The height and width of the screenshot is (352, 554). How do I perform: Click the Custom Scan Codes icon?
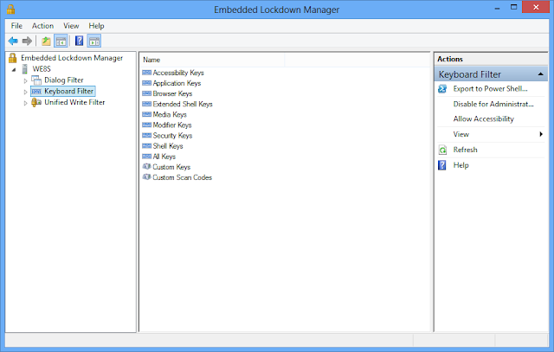[x=146, y=177]
